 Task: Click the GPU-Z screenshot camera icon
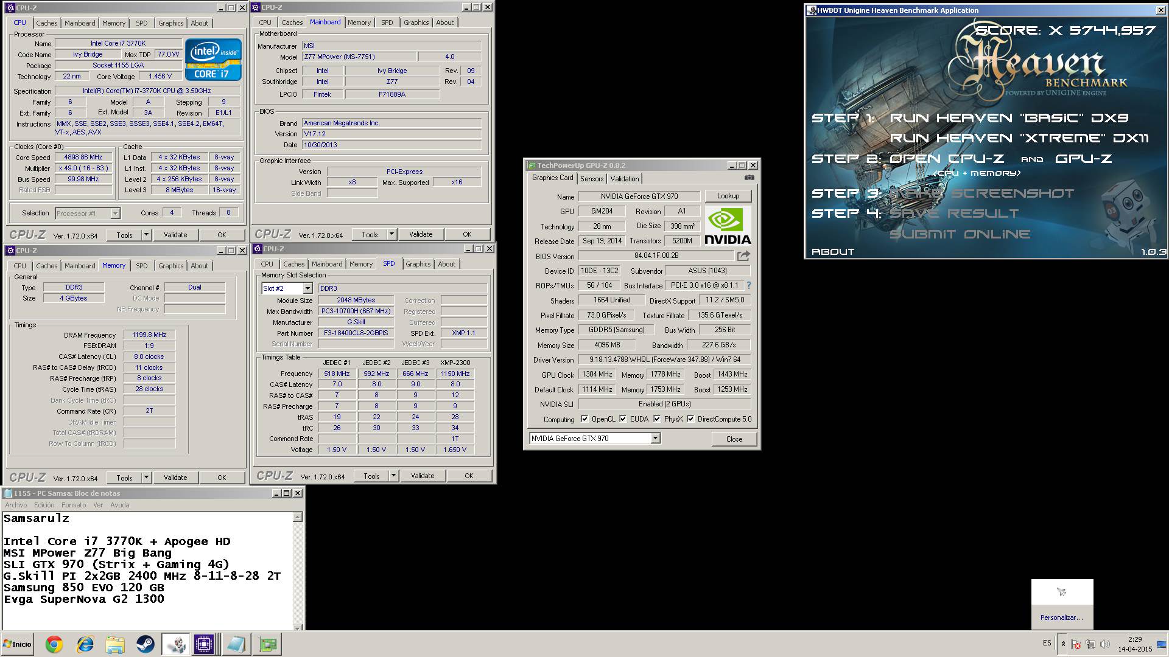749,178
